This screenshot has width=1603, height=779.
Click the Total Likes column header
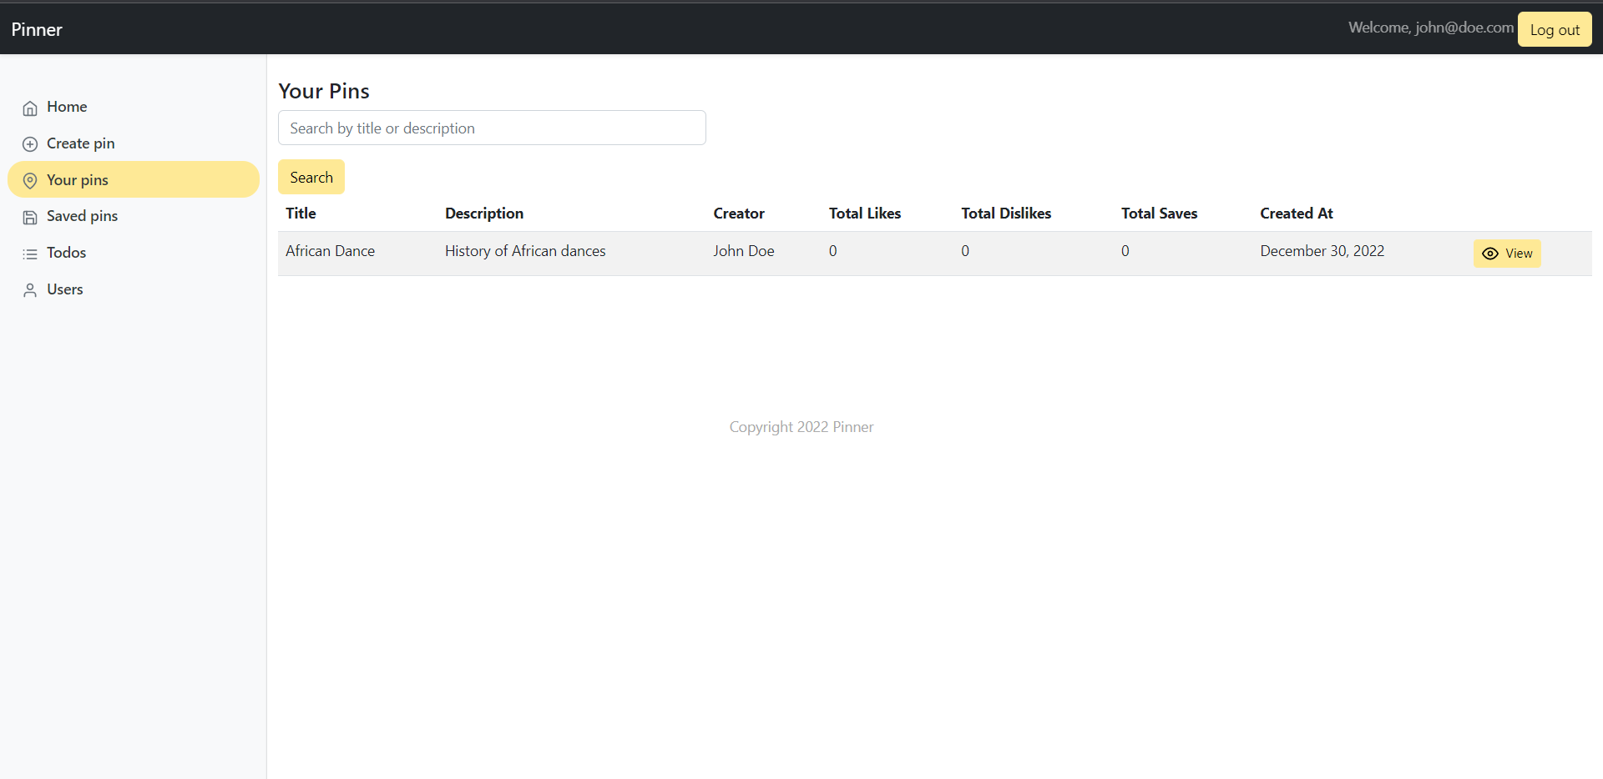[x=865, y=213]
